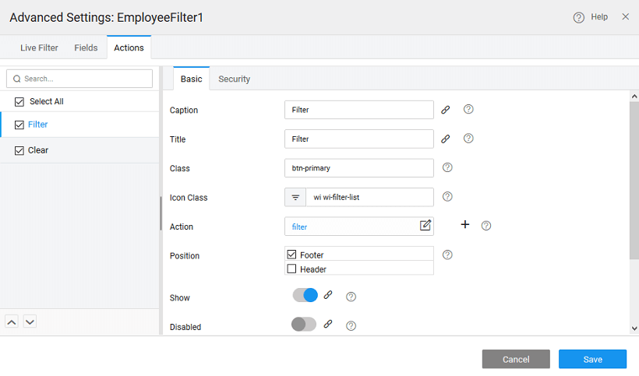Image resolution: width=639 pixels, height=376 pixels.
Task: Click the bind link icon beside Show toggle
Action: click(x=328, y=296)
